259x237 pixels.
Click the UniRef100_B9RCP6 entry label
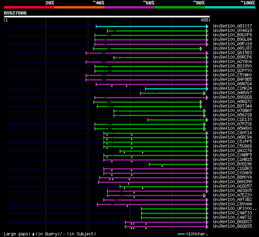pos(232,57)
